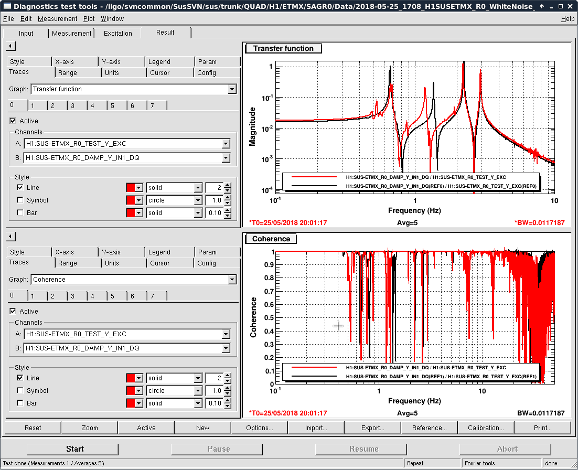Open circle symbol dropdown in Transfer function style
This screenshot has width=578, height=470.
(198, 200)
